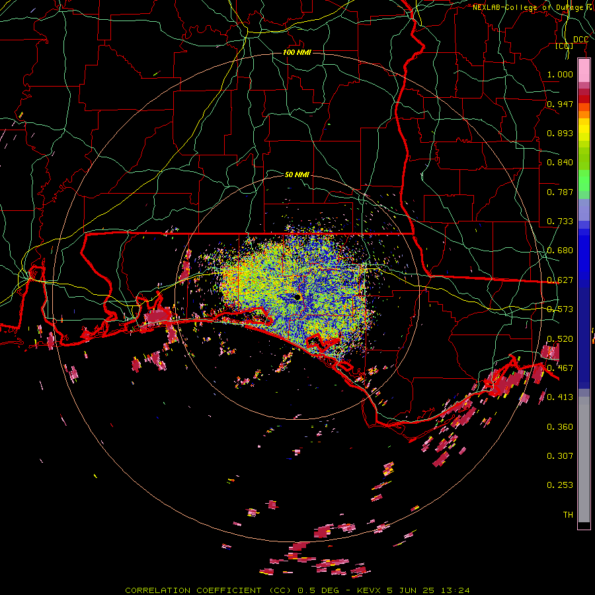
Task: Click the 0.787 value on the color scale
Action: 560,192
